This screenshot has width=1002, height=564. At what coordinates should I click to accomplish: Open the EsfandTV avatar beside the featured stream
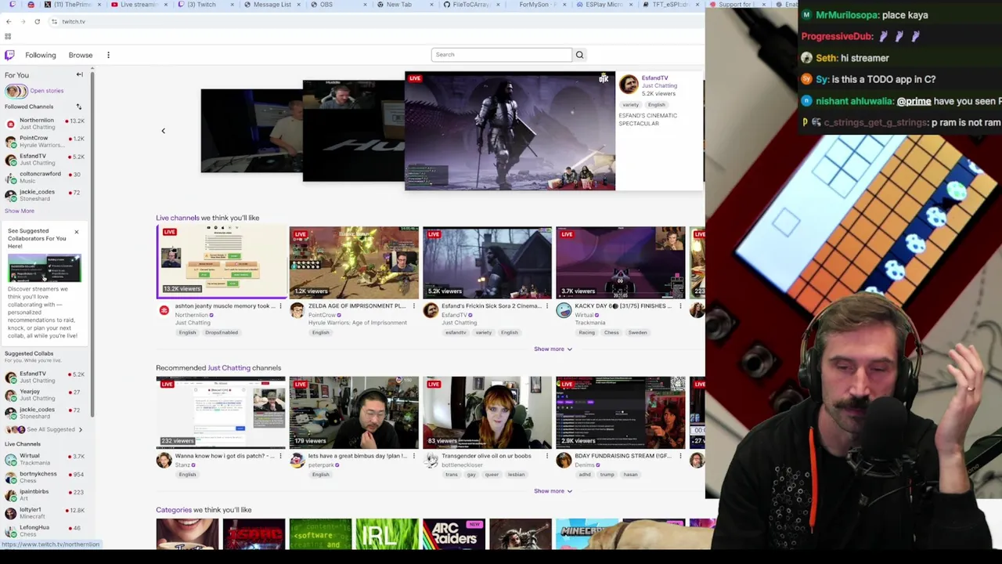629,83
